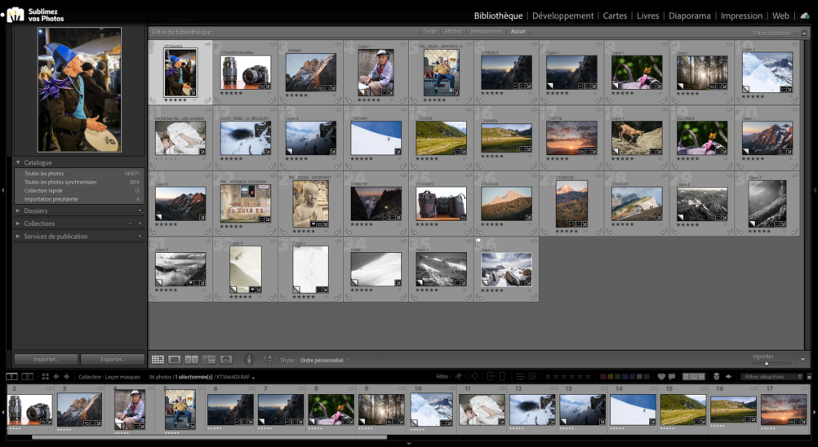Collapse the Catalogue panel
The height and width of the screenshot is (447, 818).
click(x=18, y=162)
